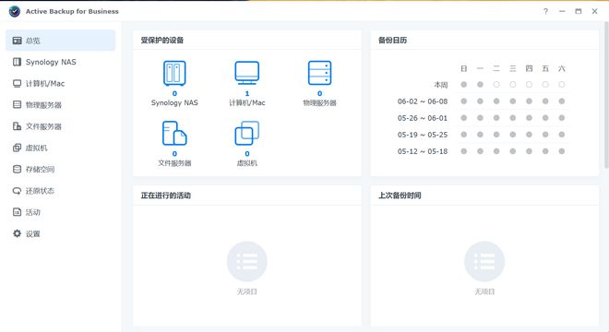The width and height of the screenshot is (609, 332).
Task: Click the 本周 row label in calendar
Action: coord(441,85)
